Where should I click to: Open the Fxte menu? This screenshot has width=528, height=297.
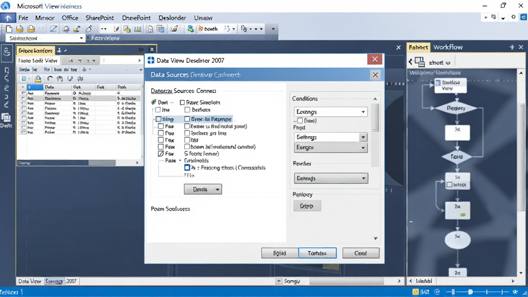[x=23, y=18]
